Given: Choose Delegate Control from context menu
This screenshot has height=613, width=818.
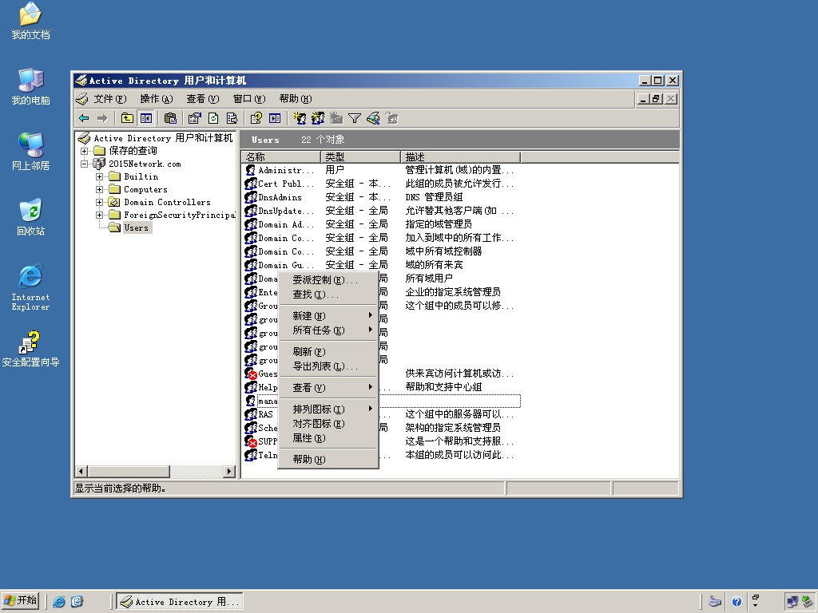Looking at the screenshot, I should (x=328, y=280).
